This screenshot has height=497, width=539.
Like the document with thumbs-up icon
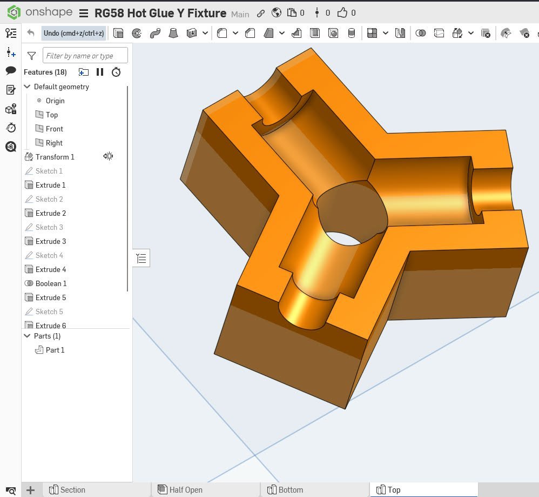coord(342,12)
